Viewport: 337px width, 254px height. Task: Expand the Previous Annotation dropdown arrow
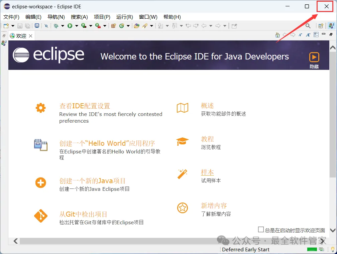pos(182,26)
